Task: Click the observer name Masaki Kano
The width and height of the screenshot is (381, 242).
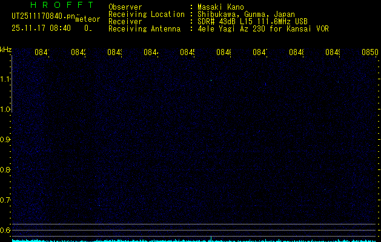Action: (x=220, y=7)
